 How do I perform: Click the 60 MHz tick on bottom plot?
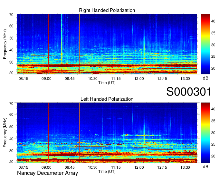pos(11,115)
